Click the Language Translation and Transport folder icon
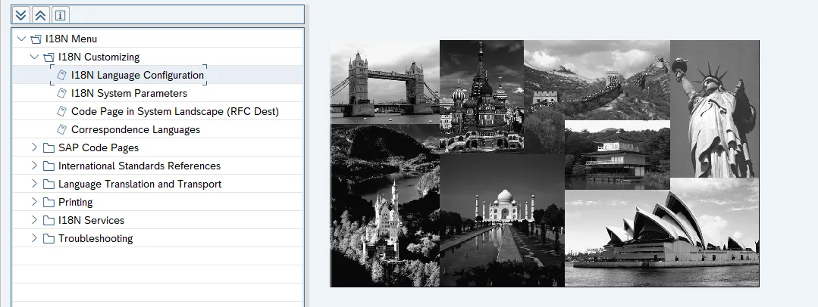 [x=49, y=185]
